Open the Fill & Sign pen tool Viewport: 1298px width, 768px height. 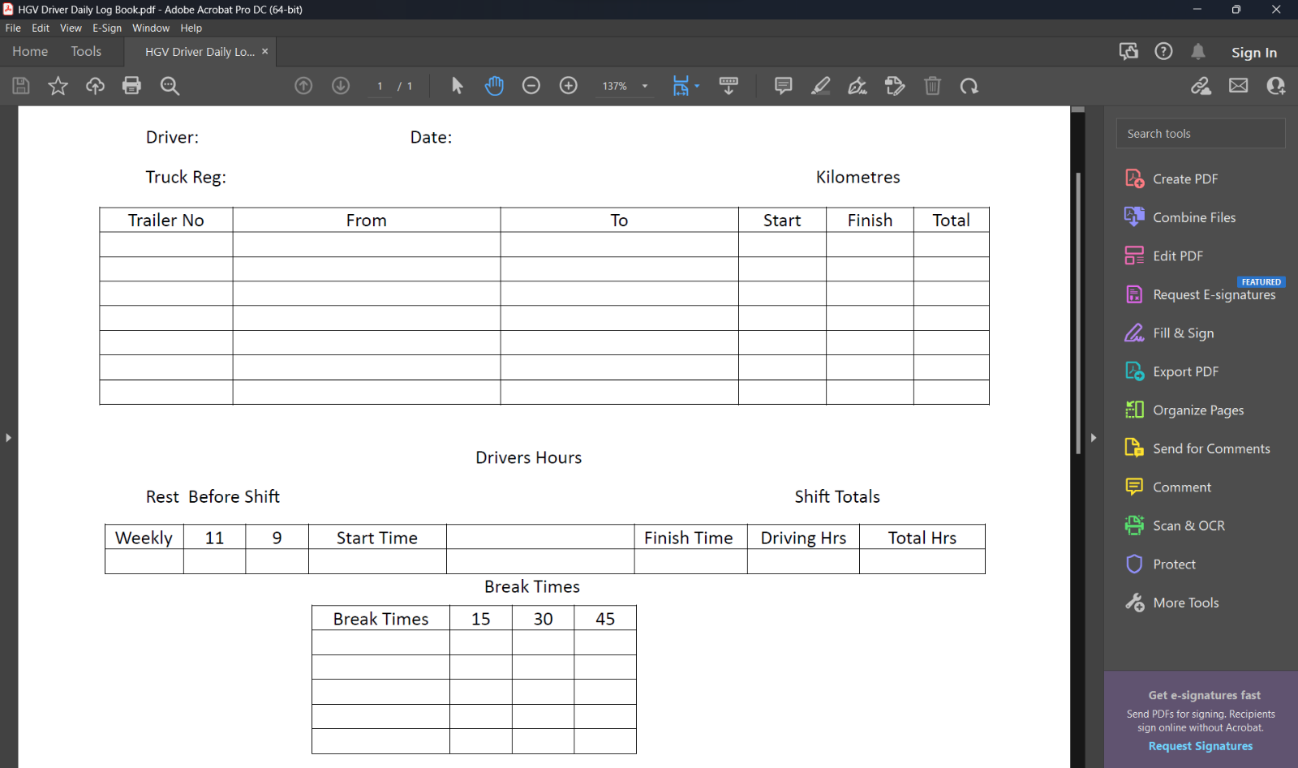(857, 85)
